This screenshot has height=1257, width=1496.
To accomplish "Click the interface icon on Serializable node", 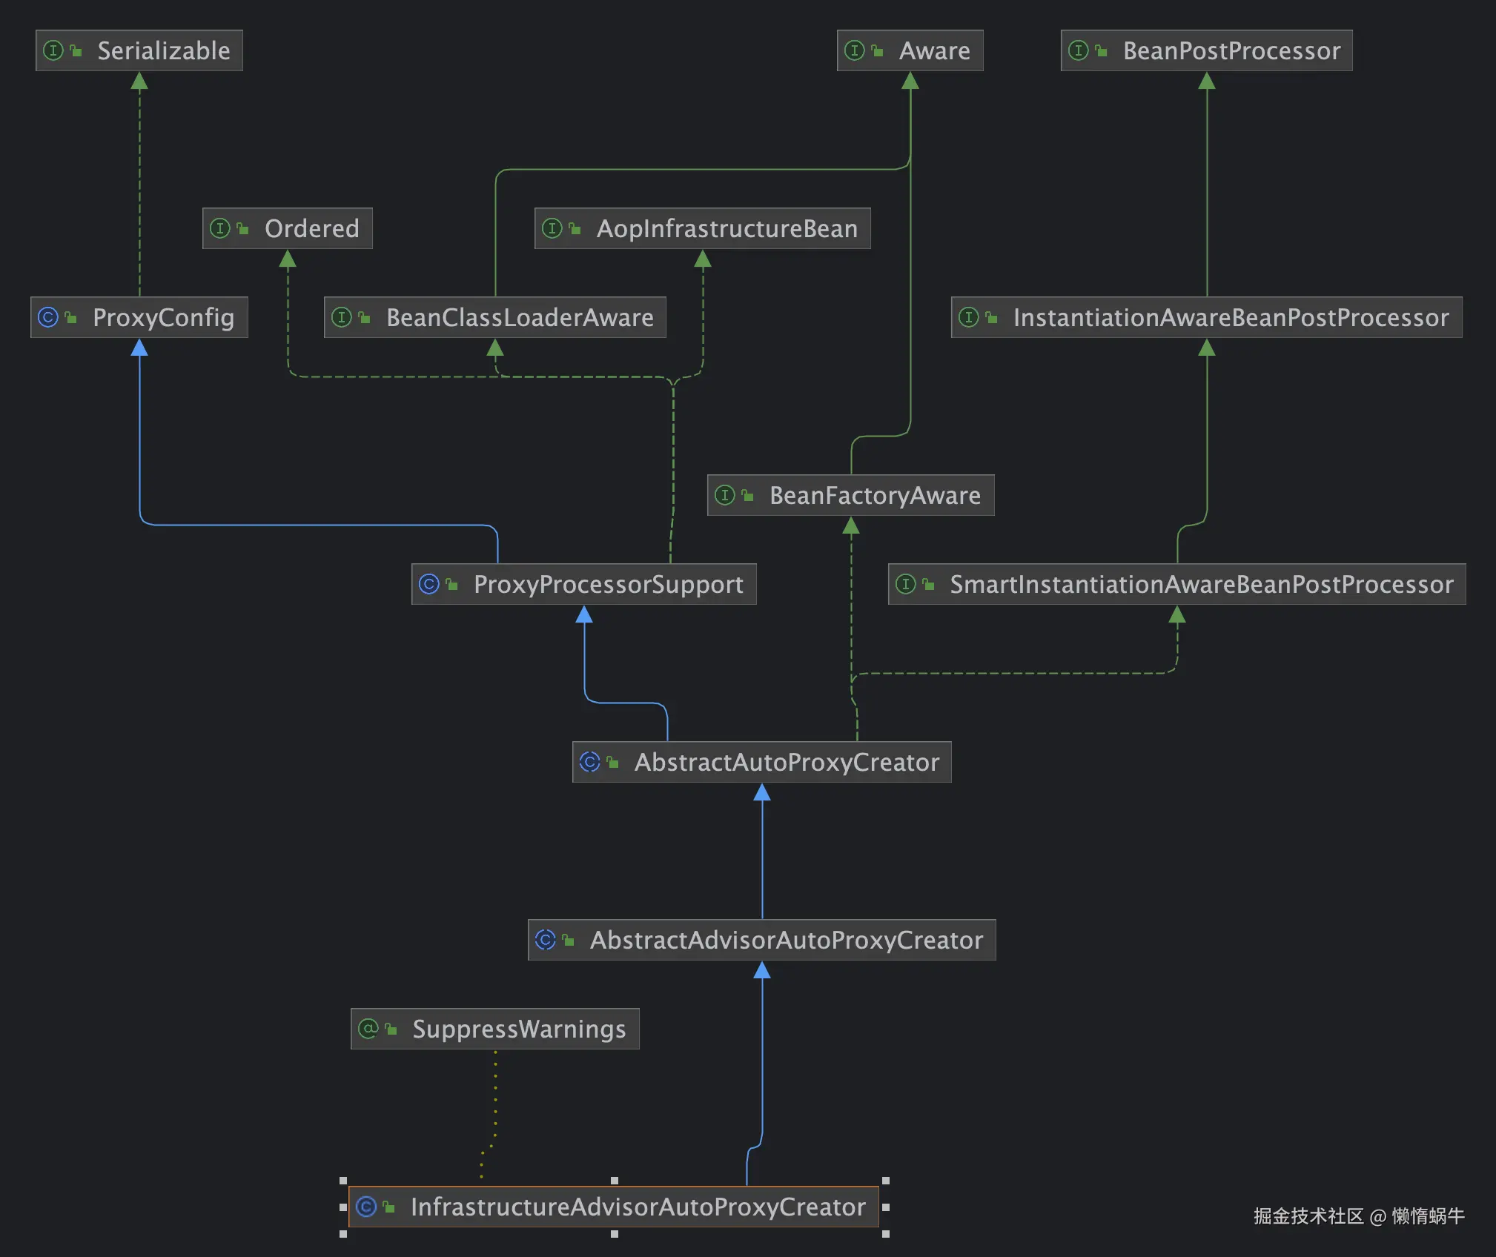I will pos(53,50).
